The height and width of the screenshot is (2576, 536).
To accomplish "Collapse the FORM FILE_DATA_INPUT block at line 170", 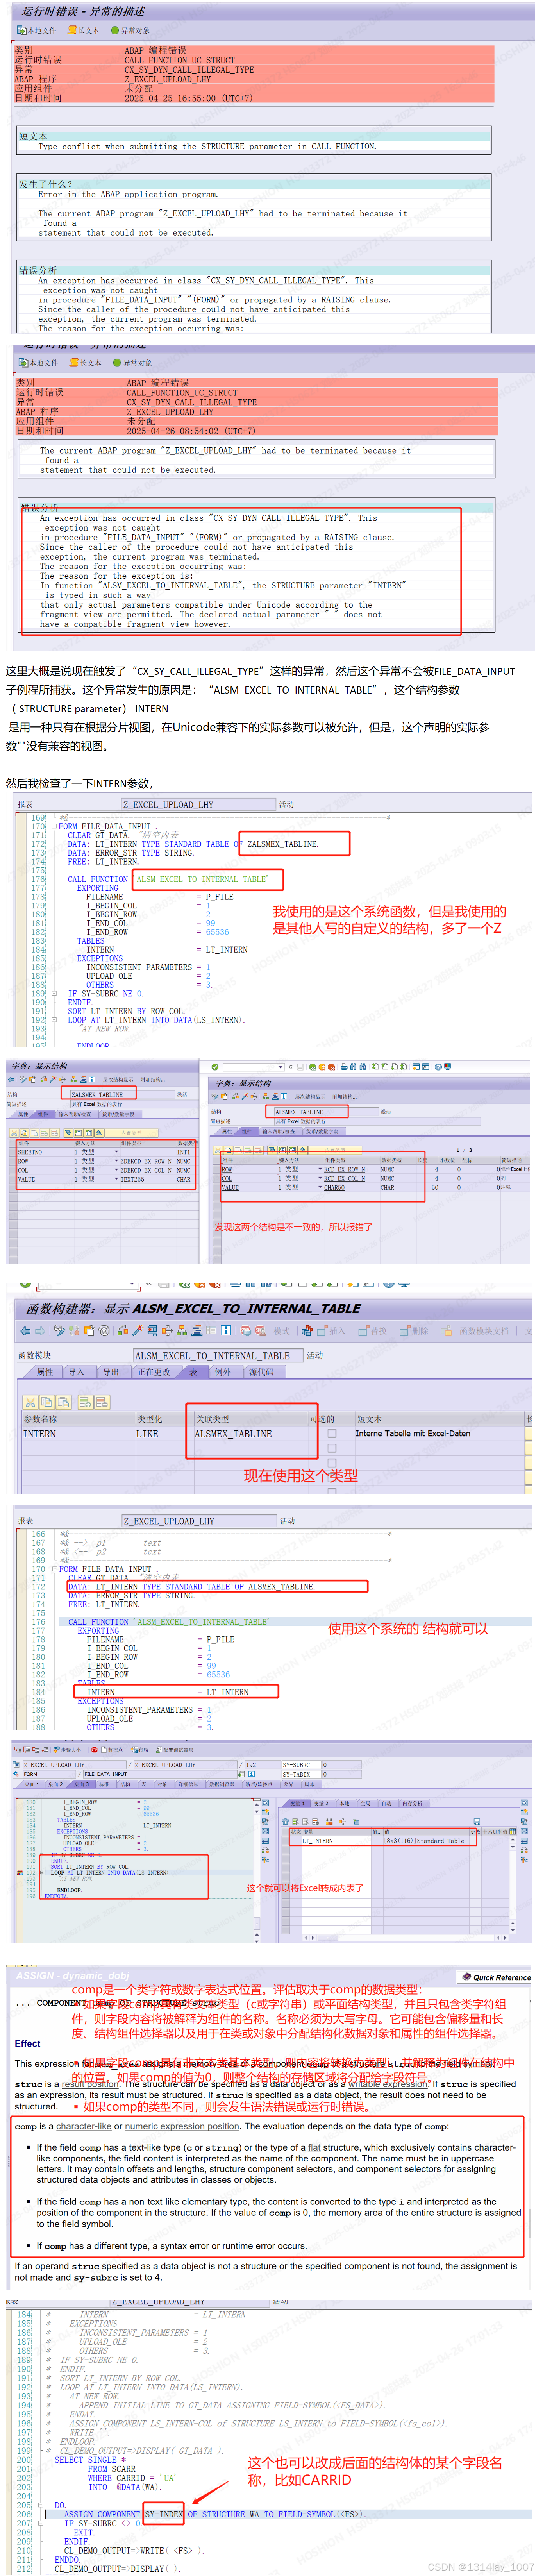I will (54, 827).
